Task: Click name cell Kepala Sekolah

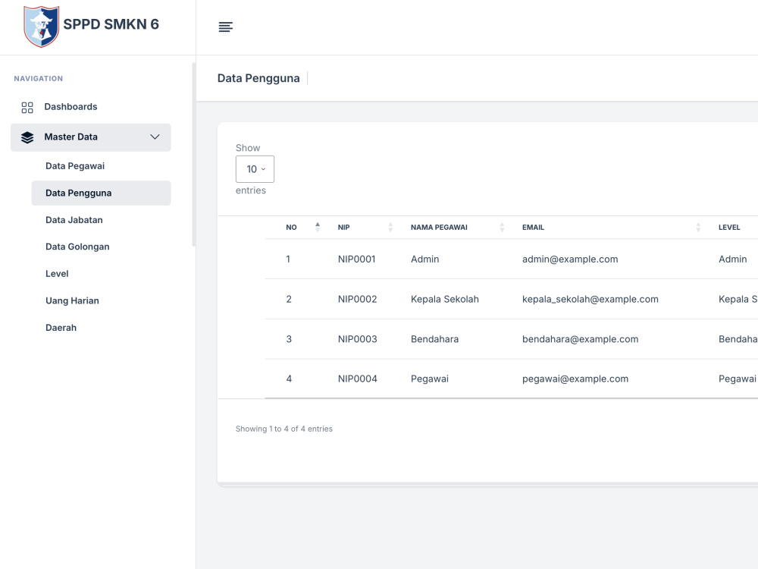Action: click(445, 300)
